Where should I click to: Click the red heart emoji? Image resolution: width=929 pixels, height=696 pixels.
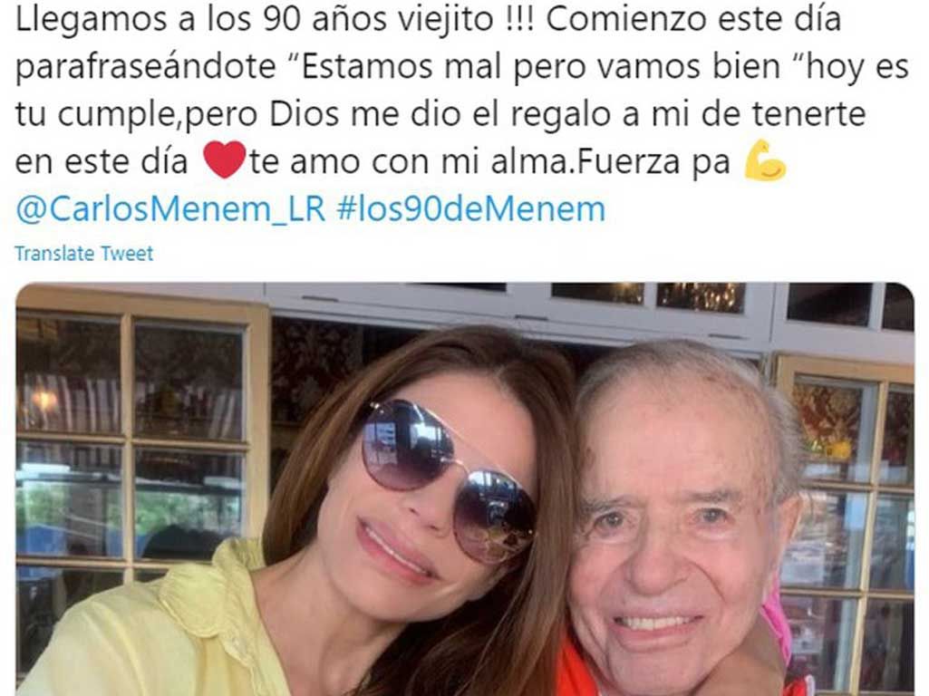[x=224, y=159]
